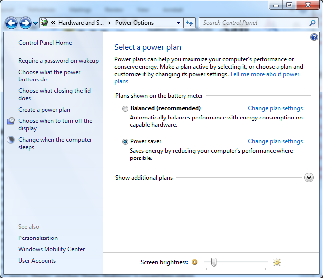This screenshot has height=278, width=323.
Task: Click Create a power plan
Action: click(45, 110)
